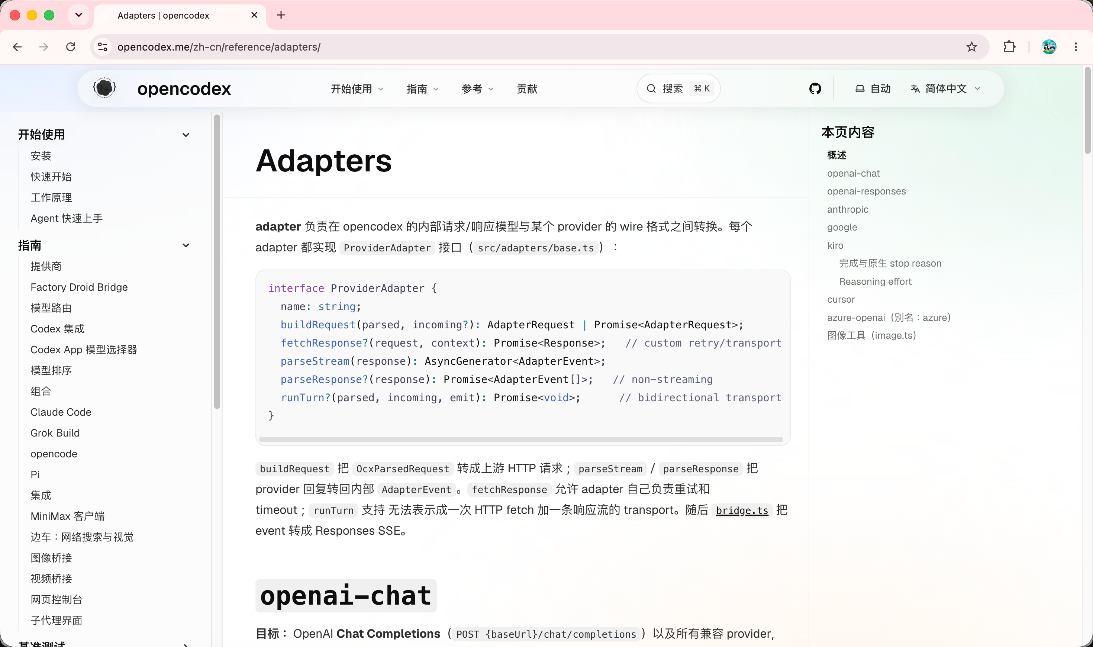Expand the 开始使用 navigation menu
The height and width of the screenshot is (647, 1093).
tap(357, 89)
